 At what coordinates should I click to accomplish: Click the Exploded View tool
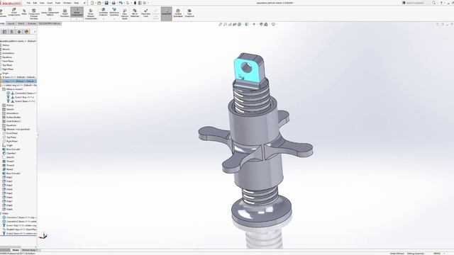[145, 13]
